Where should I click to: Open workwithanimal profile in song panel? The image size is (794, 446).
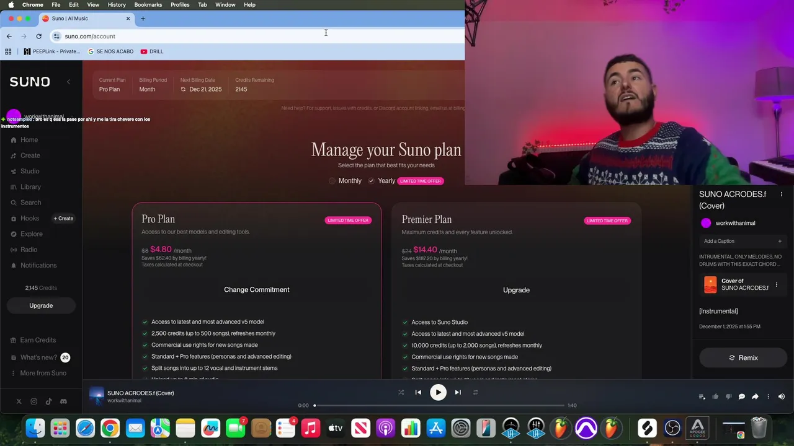729,223
